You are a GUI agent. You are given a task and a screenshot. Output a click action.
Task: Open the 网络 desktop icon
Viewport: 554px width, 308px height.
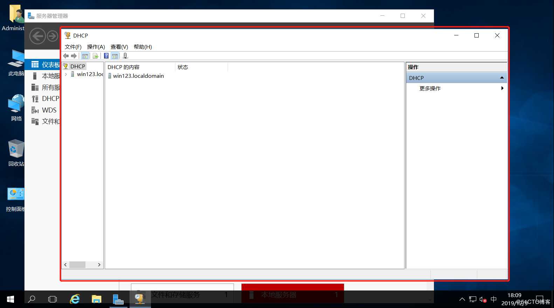[x=16, y=108]
